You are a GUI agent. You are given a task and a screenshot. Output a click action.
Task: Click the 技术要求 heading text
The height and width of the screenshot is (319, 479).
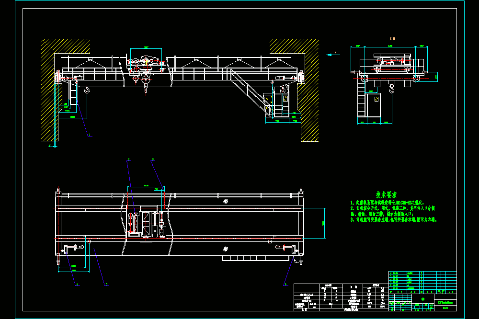click(x=387, y=194)
